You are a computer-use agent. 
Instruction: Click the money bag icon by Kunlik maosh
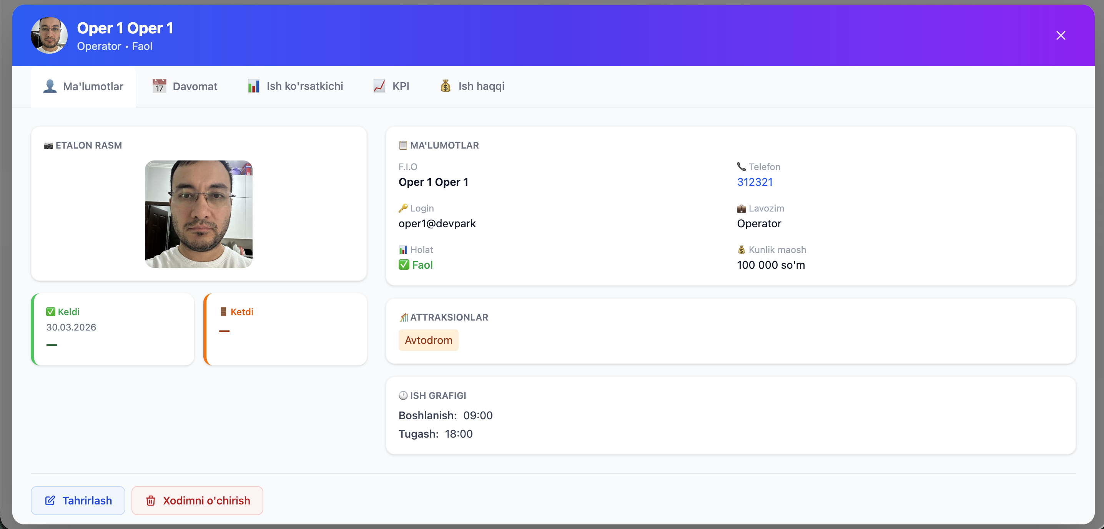[x=741, y=250]
